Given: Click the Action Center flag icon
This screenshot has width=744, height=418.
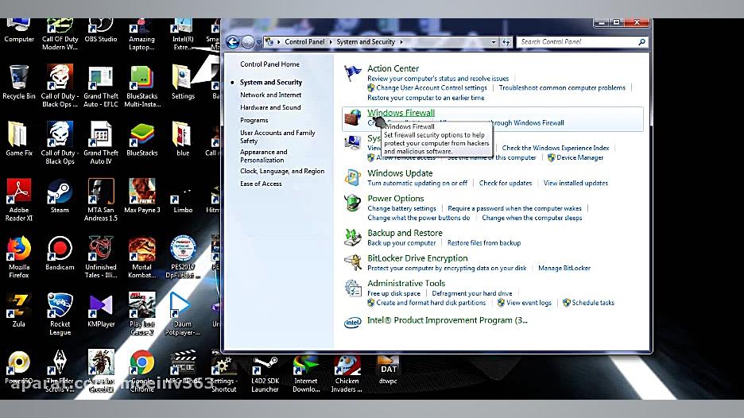Looking at the screenshot, I should 353,73.
